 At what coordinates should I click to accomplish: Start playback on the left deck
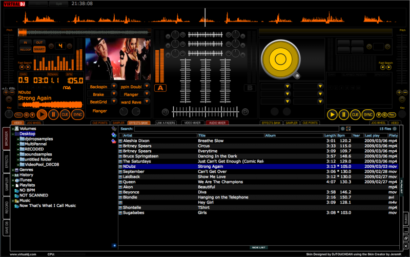[42, 114]
